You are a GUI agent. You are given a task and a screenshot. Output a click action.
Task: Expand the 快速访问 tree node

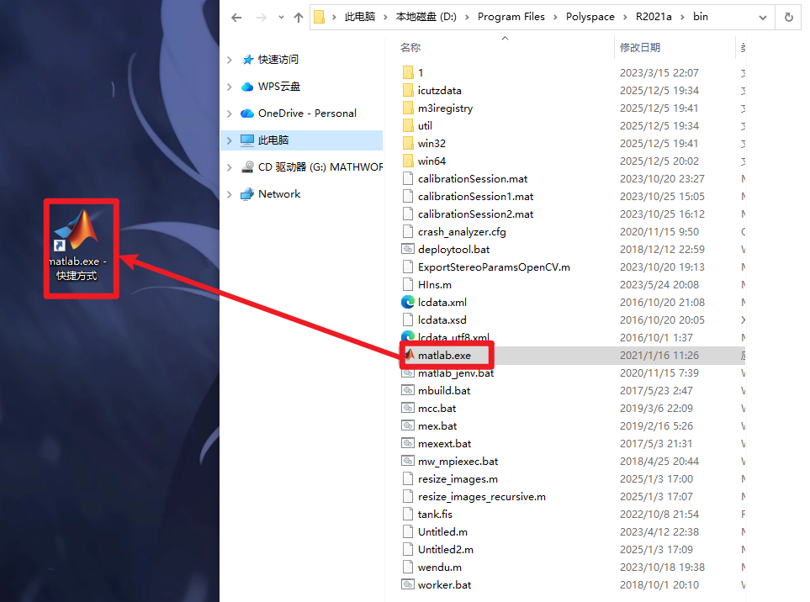230,60
